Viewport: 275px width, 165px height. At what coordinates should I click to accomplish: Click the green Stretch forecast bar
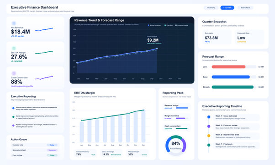(233, 87)
